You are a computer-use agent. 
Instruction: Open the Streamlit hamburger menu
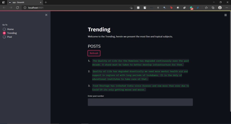(225, 15)
